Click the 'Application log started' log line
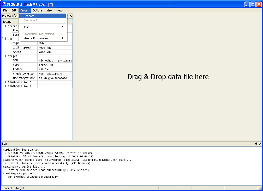The width and height of the screenshot is (263, 191). (21, 150)
